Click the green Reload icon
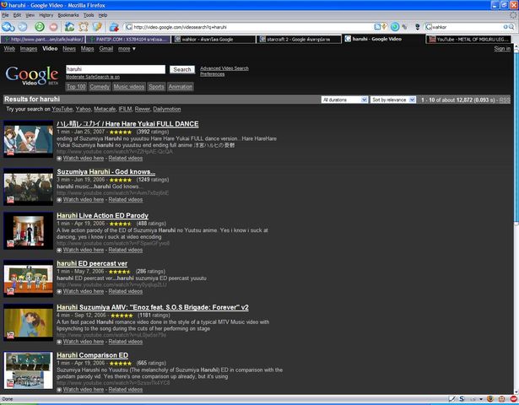Viewport: 519px width, 405px height. click(40, 27)
